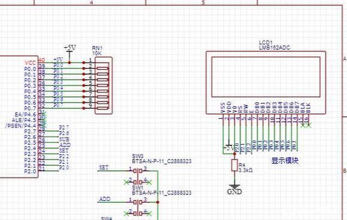Image resolution: width=347 pixels, height=220 pixels.
Task: Select the P0.7 pin label on the microcontroller
Action: 30,109
